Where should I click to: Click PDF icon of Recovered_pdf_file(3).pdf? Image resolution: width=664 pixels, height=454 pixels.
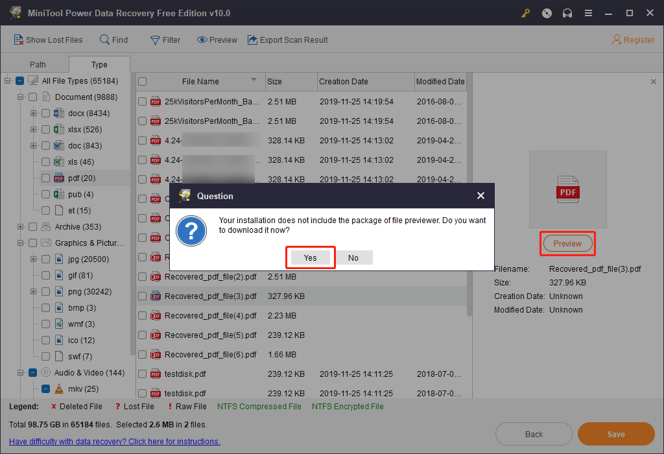[x=156, y=296]
